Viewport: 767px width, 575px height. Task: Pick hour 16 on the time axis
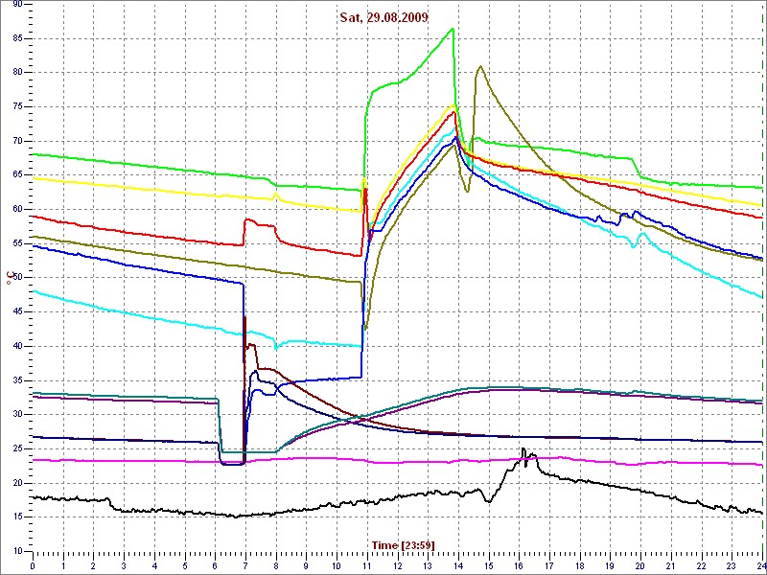point(519,566)
